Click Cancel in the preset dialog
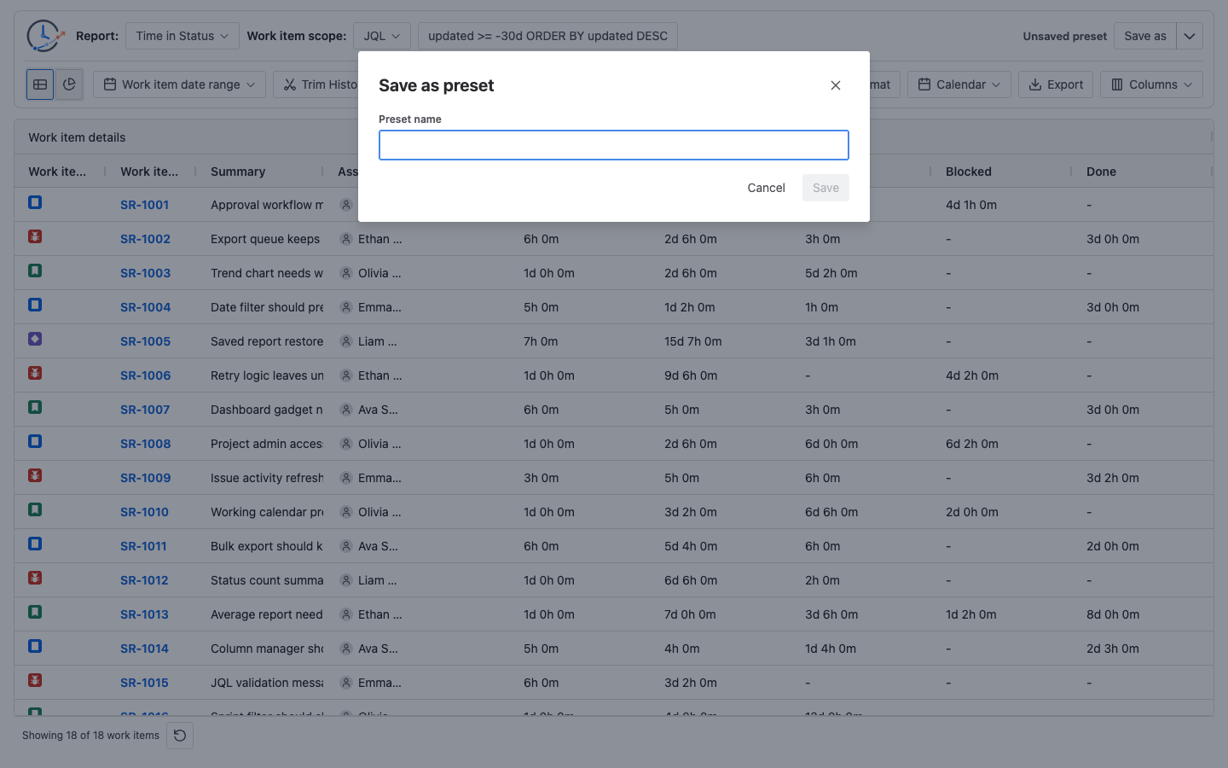Viewport: 1228px width, 768px height. 766,188
